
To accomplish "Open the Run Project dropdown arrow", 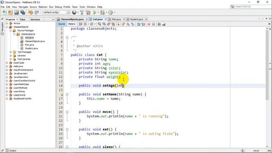I will 98,12.
